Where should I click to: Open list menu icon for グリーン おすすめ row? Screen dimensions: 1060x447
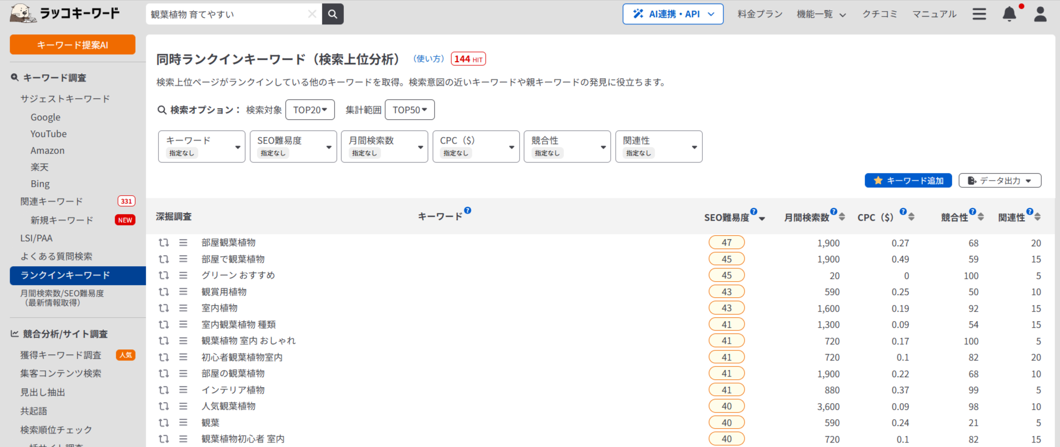coord(183,275)
